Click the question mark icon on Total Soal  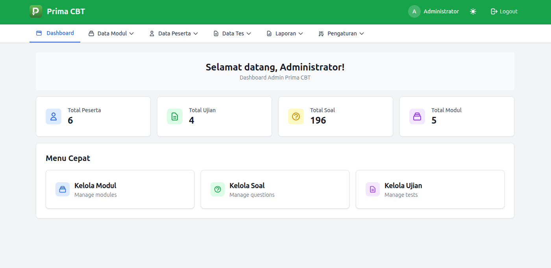296,116
